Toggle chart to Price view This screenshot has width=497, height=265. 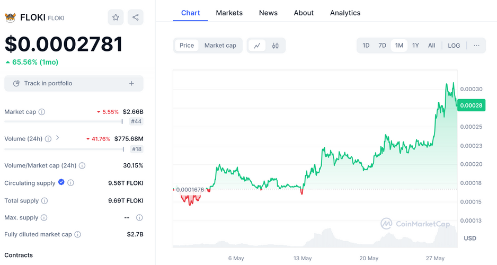(187, 46)
